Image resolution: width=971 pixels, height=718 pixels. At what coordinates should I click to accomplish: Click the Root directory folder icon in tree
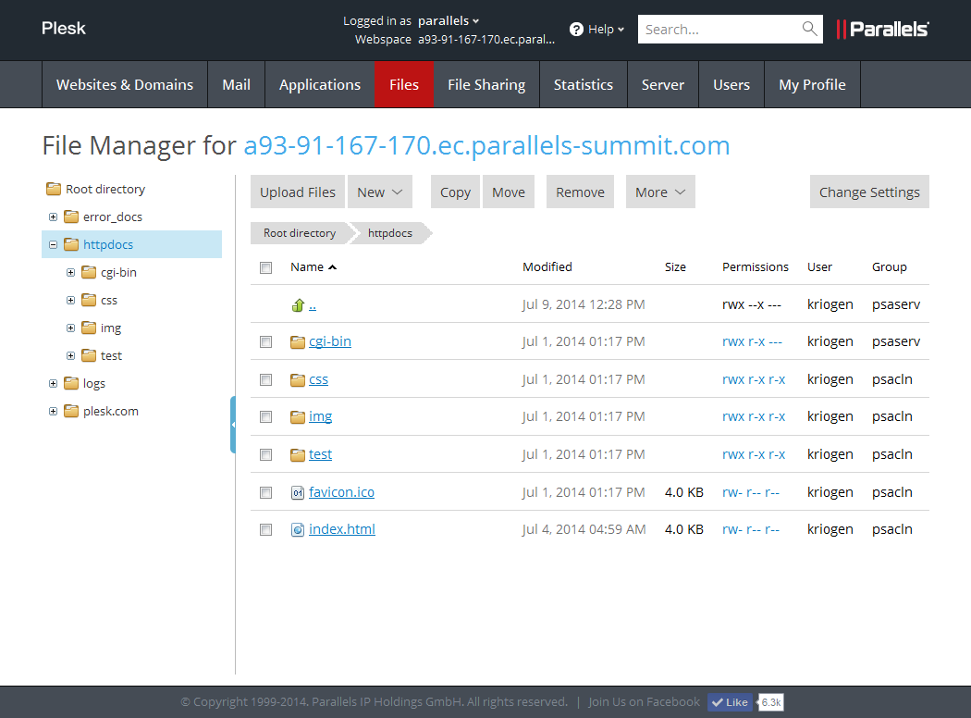[54, 189]
